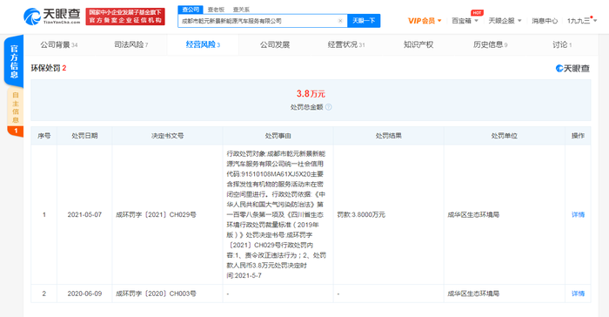Click the 处罚结果 column header
This screenshot has height=317, width=609.
(x=388, y=136)
